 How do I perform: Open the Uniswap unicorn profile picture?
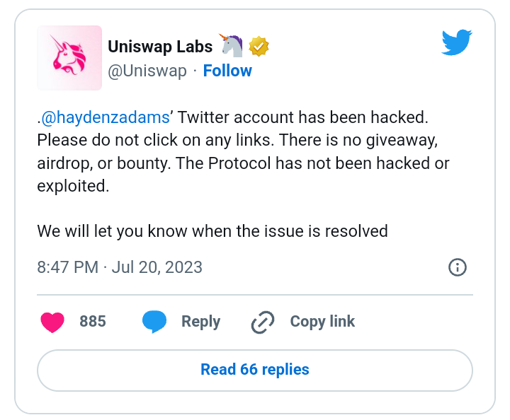click(69, 58)
